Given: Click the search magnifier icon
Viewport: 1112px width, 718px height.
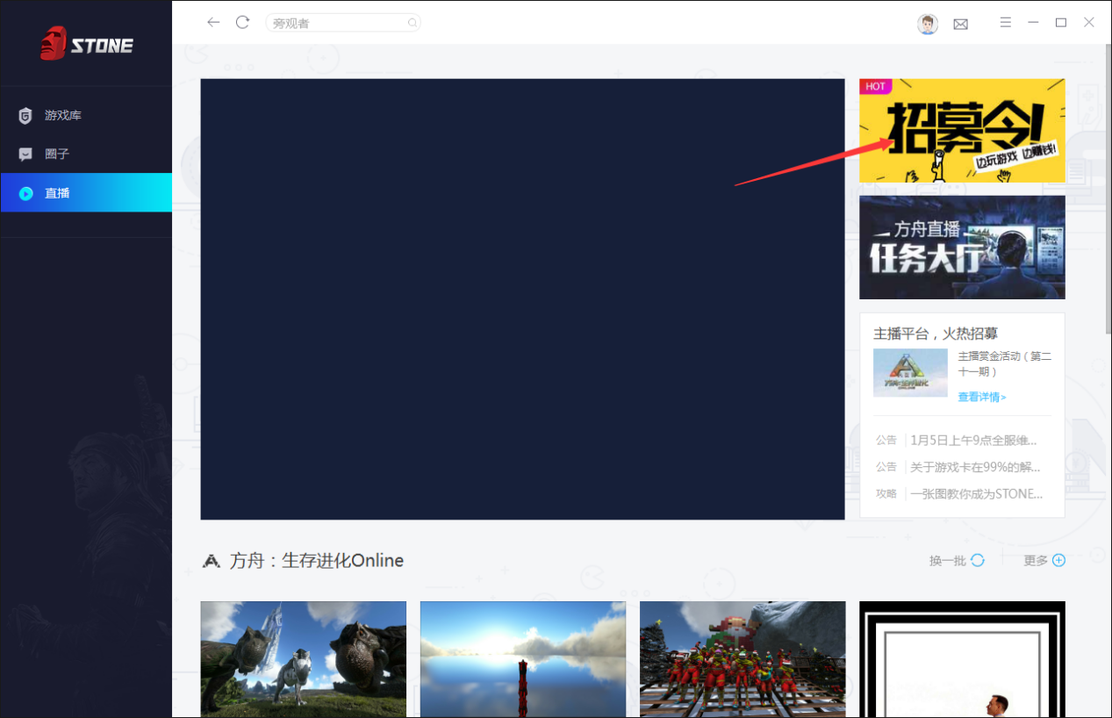Looking at the screenshot, I should point(412,23).
